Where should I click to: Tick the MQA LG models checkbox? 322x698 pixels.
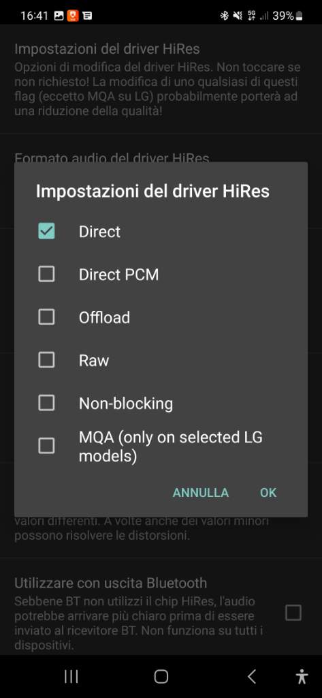tap(46, 446)
